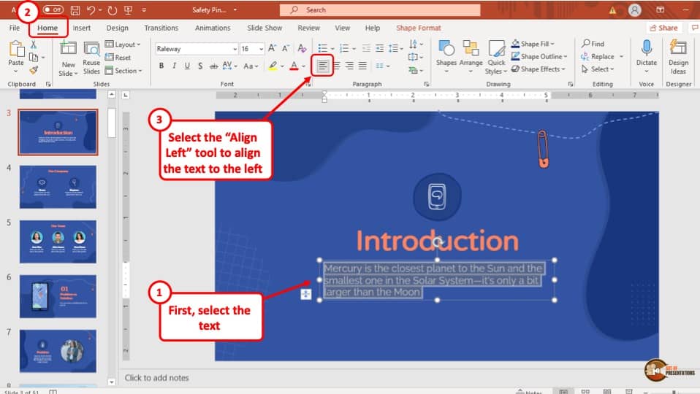This screenshot has width=700, height=394.
Task: Click 'Click to add notes' area
Action: (x=156, y=377)
